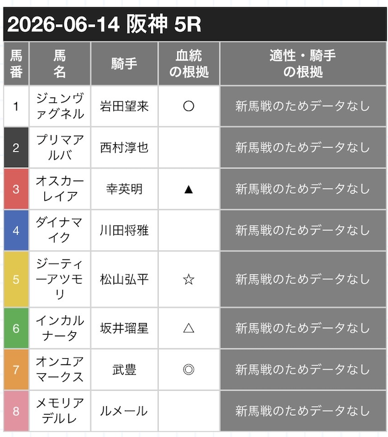The width and height of the screenshot is (388, 437).
Task: Select the yellow number 5 cell
Action: [x=16, y=279]
